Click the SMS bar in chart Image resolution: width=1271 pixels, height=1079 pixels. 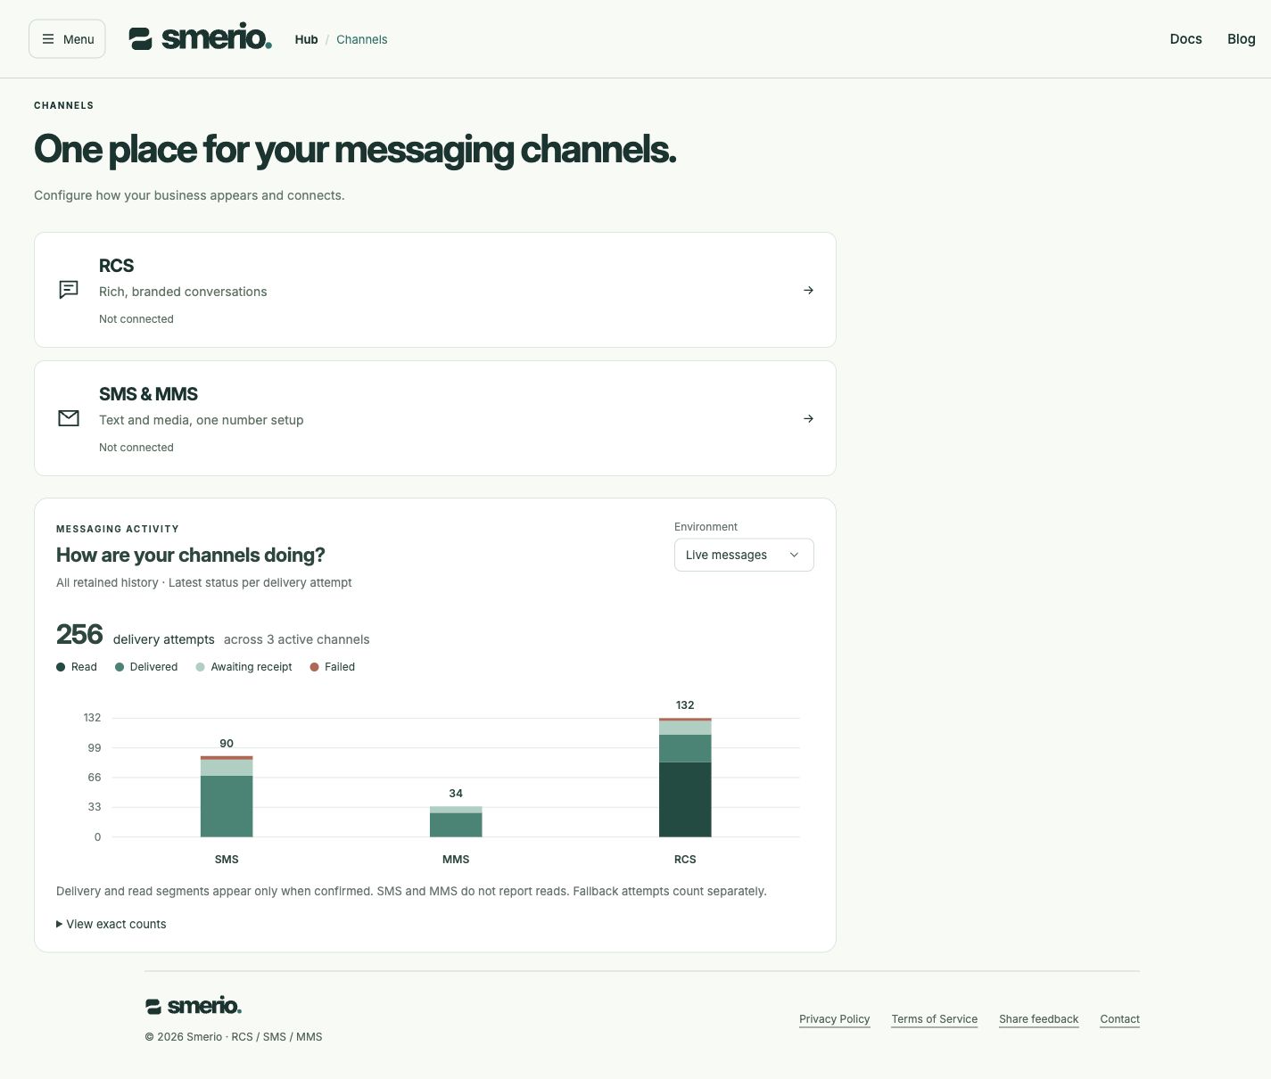[x=227, y=796]
